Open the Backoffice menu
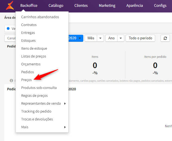This screenshot has width=172, height=141. (29, 5)
